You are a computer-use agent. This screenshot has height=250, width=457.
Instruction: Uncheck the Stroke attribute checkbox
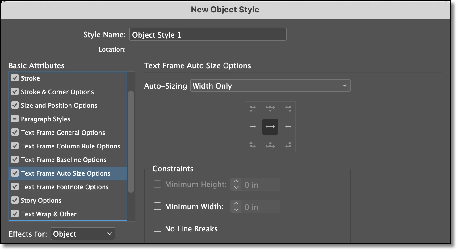point(15,78)
